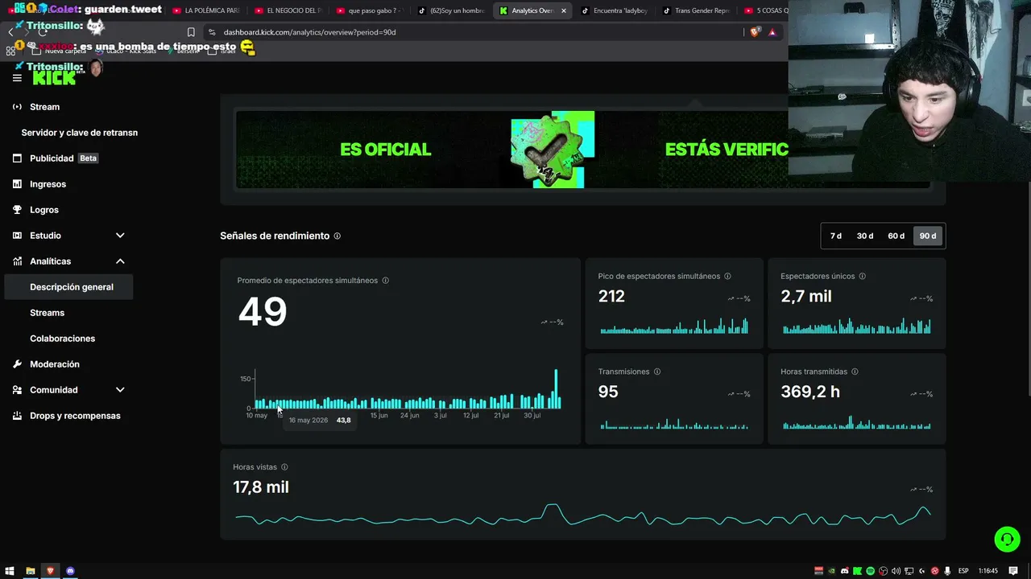Viewport: 1031px width, 579px height.
Task: Click the Moderación gavel icon
Action: click(17, 364)
